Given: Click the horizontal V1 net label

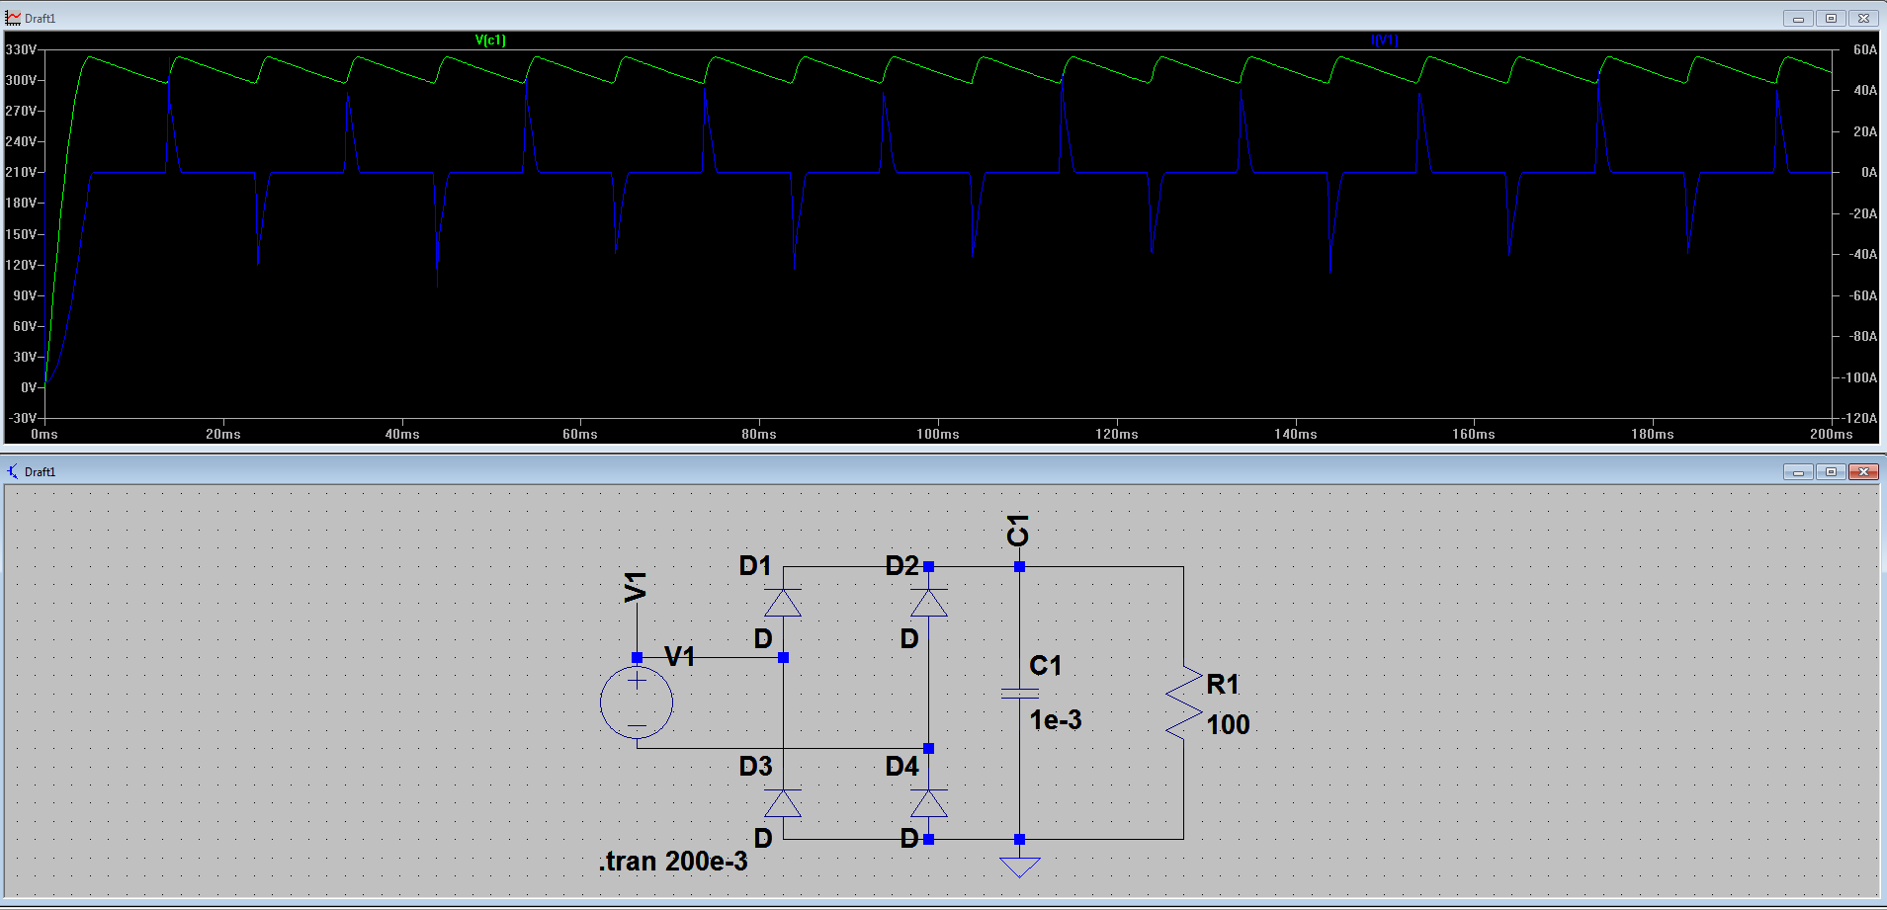Looking at the screenshot, I should tap(680, 656).
